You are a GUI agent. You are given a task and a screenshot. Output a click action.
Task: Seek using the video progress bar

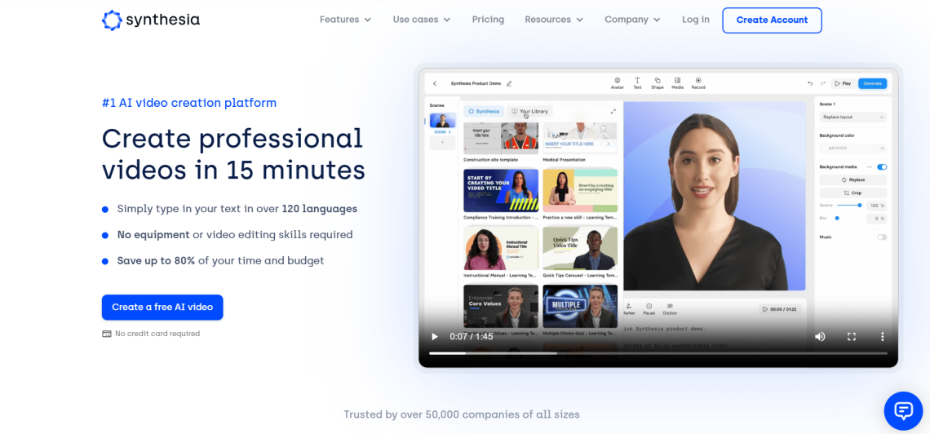pos(658,353)
